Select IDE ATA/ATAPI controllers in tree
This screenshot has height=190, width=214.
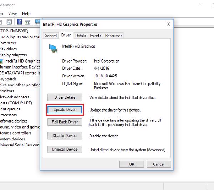tap(20, 73)
